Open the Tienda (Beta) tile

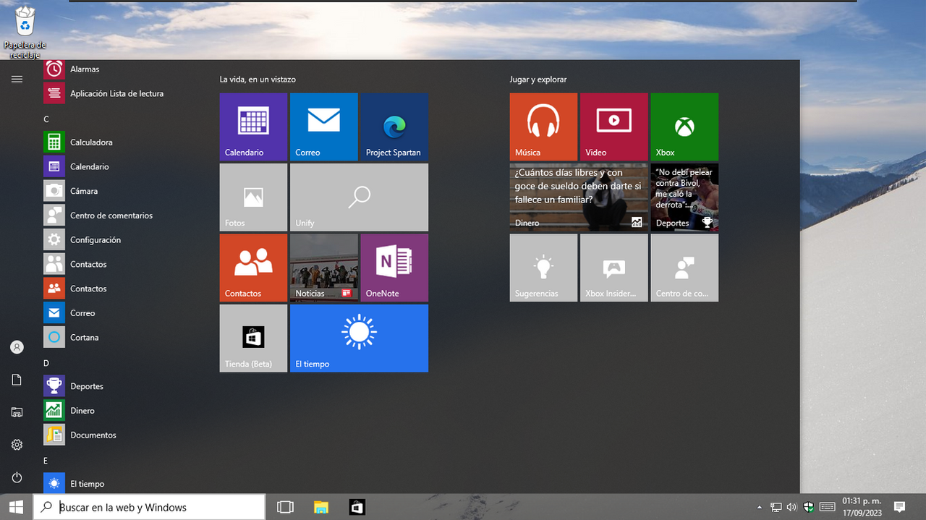pos(253,338)
